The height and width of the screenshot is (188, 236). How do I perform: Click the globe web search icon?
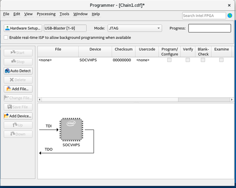coord(230,15)
